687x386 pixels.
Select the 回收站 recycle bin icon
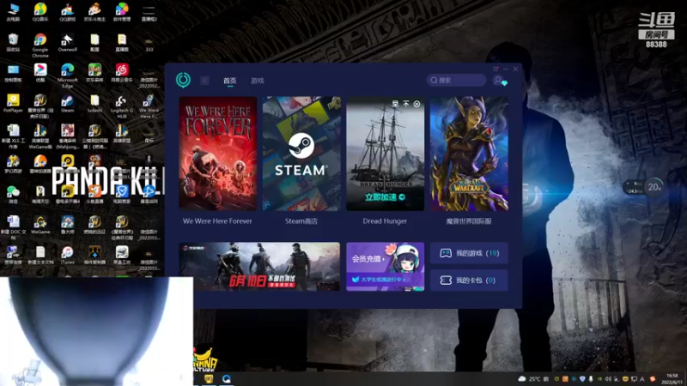(x=13, y=43)
